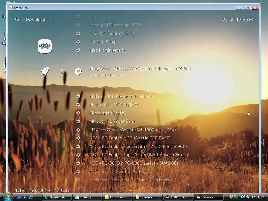
Task: Click the Core Downloader title
Action: [x=32, y=19]
